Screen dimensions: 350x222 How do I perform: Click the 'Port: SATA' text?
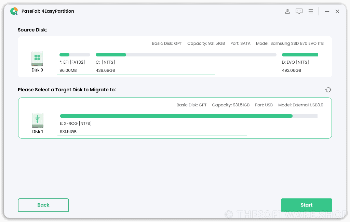240,43
